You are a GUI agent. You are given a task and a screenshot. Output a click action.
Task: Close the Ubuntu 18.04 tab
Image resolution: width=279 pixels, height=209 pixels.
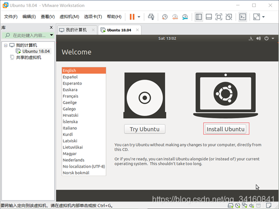(x=137, y=30)
